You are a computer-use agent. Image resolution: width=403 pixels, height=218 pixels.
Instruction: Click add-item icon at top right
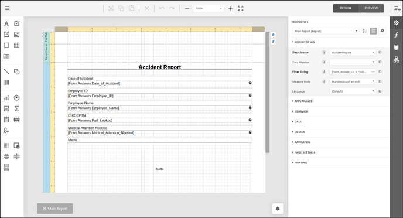click(x=397, y=8)
